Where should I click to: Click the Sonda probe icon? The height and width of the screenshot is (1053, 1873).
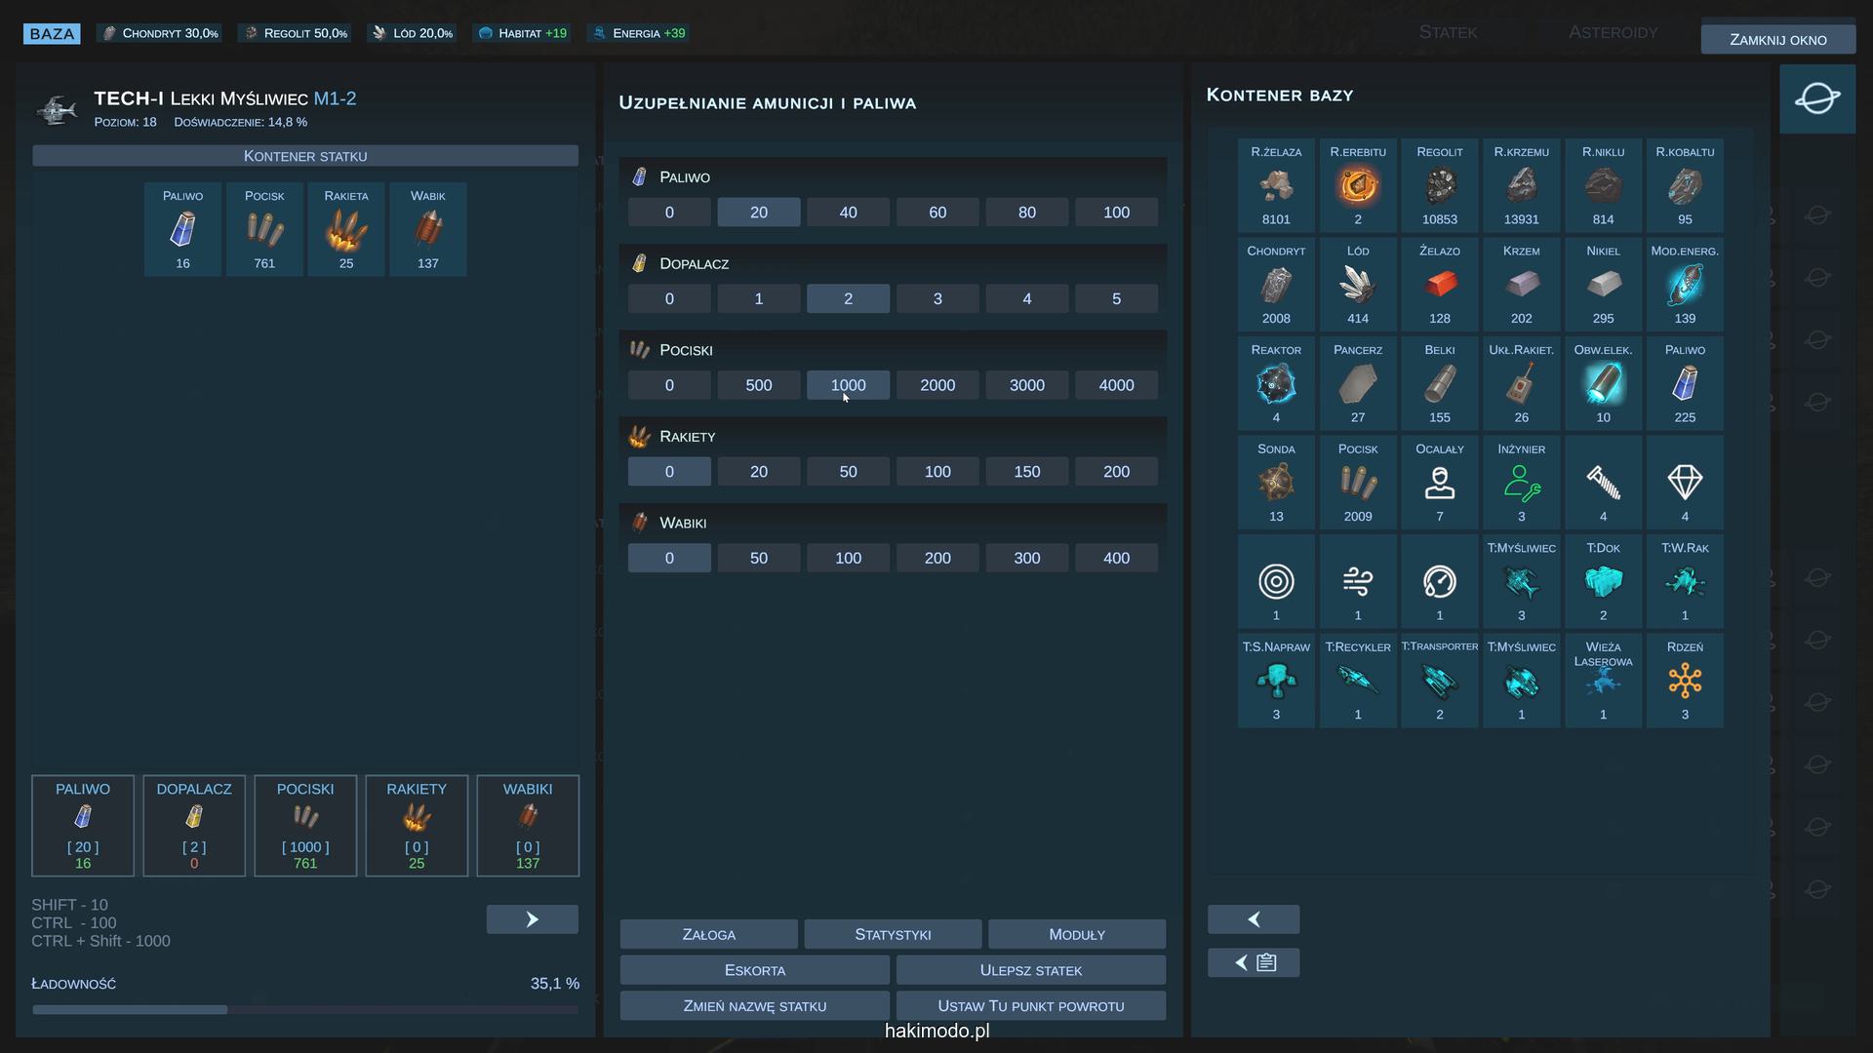click(x=1275, y=483)
